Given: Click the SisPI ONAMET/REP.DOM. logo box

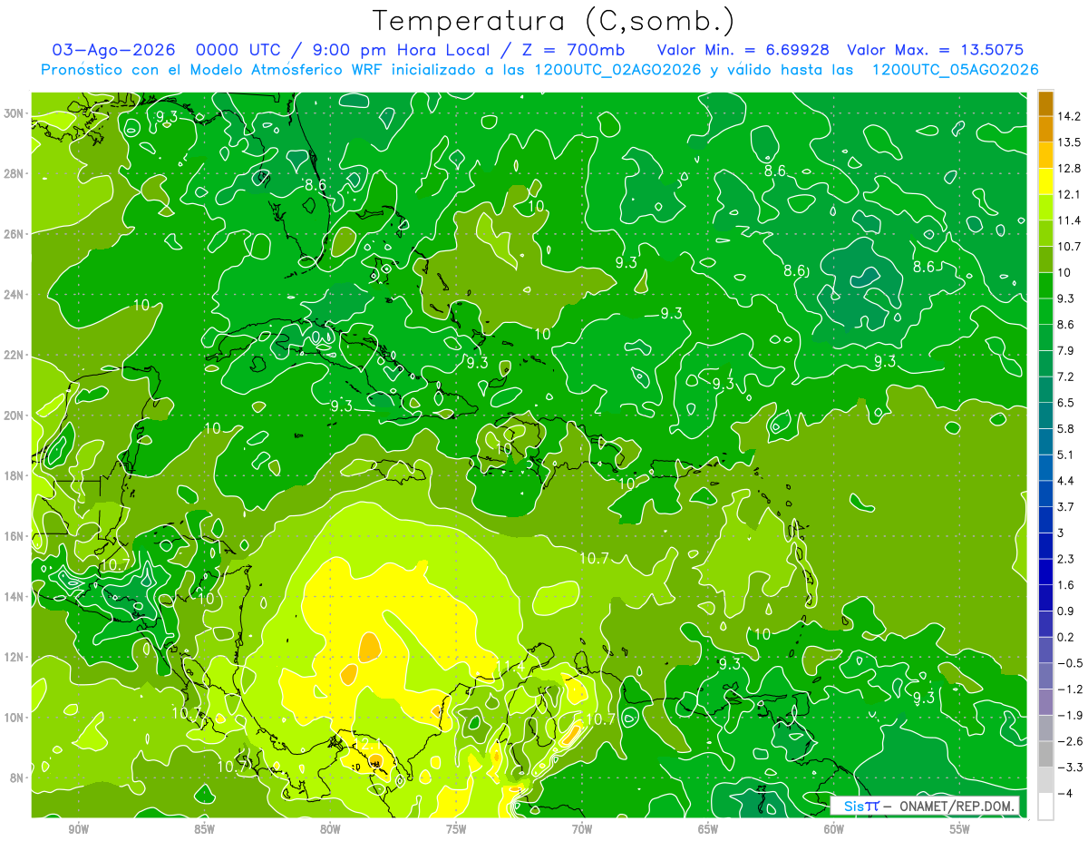Looking at the screenshot, I should (x=925, y=806).
